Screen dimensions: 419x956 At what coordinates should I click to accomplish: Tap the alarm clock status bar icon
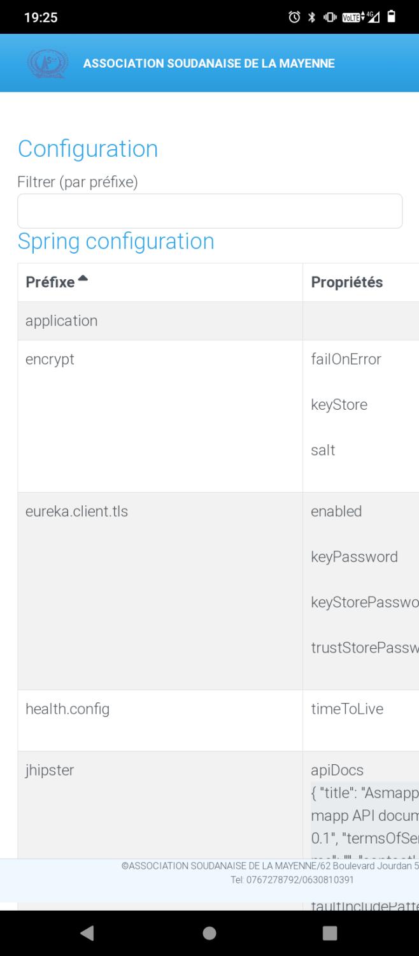295,17
